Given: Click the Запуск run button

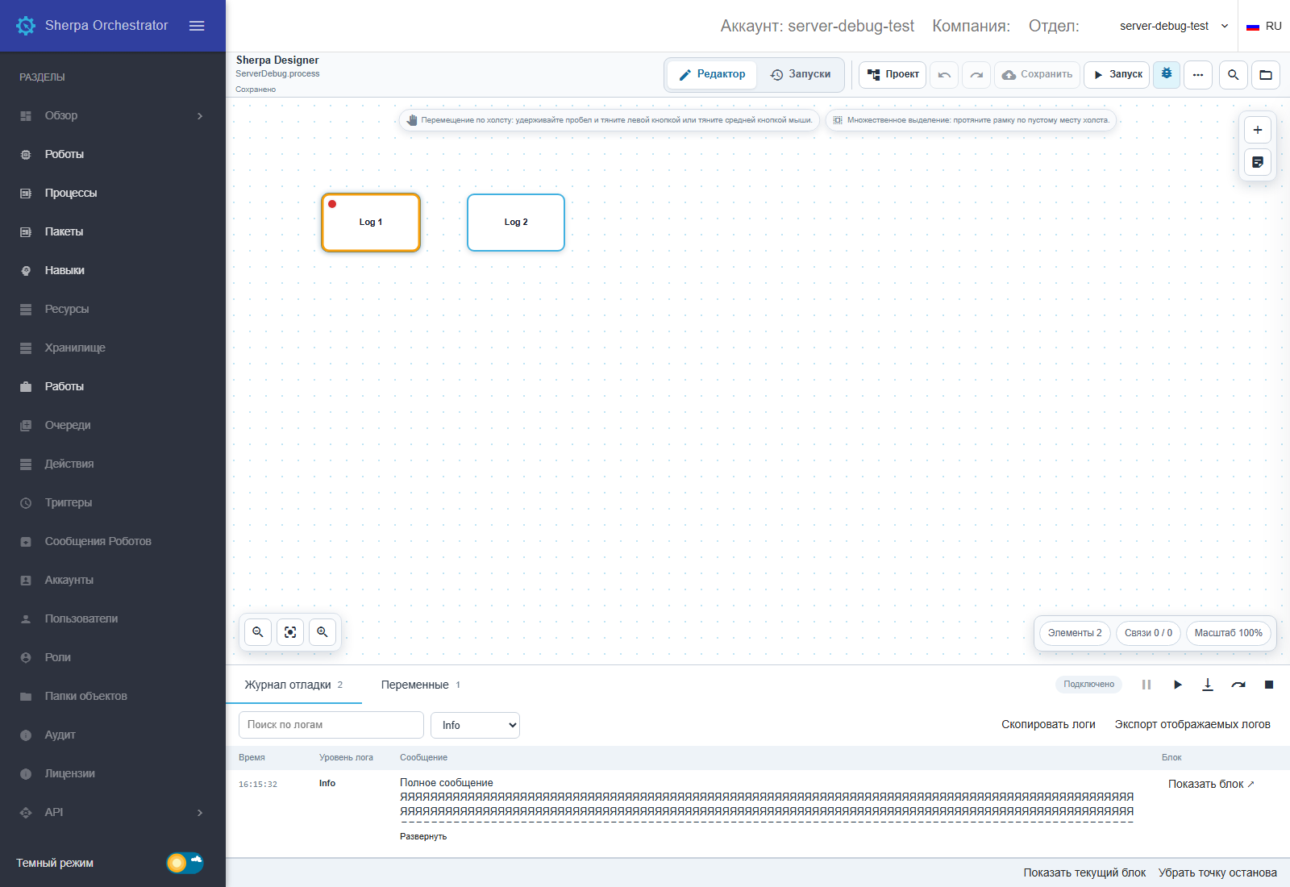Looking at the screenshot, I should pos(1117,74).
